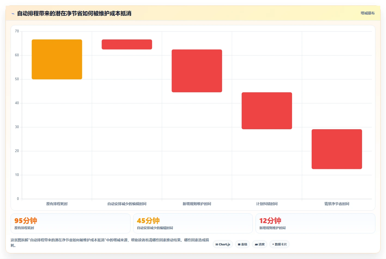This screenshot has width=386, height=259.
Task: Click the y-axis label 60
Action: 17,55
